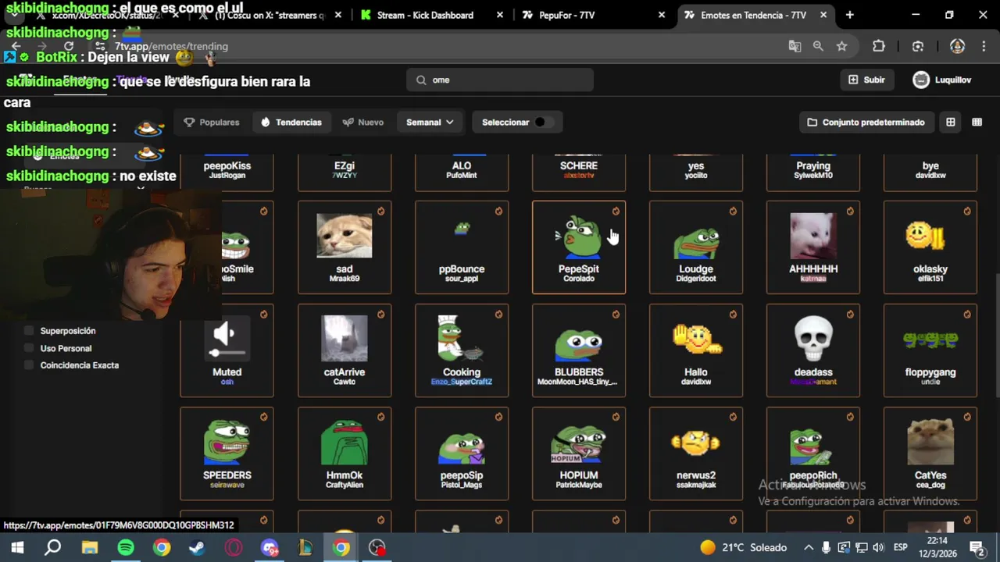
Task: Click the add icon on AHHHHHH card
Action: 850,211
